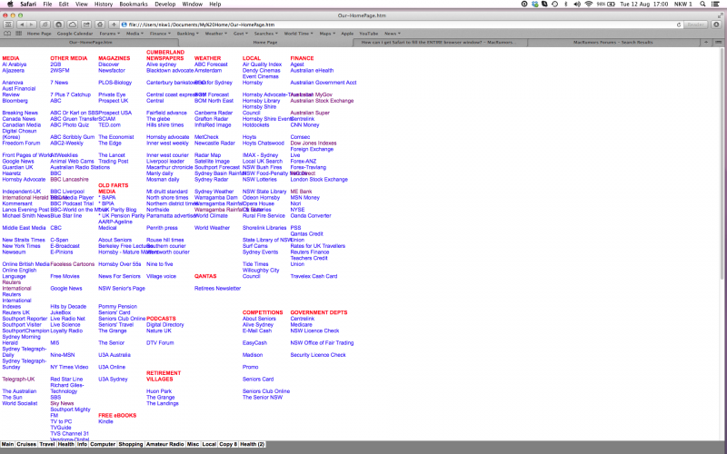
Task: Open the Canberra Radar weather link
Action: pyautogui.click(x=214, y=113)
